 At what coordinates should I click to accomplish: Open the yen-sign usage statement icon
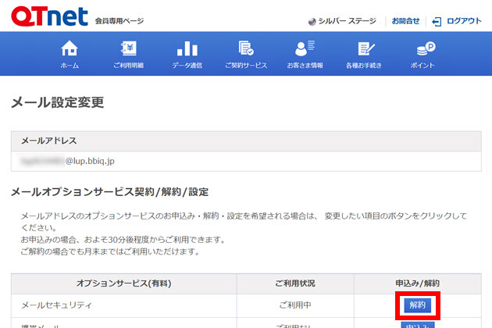[128, 48]
